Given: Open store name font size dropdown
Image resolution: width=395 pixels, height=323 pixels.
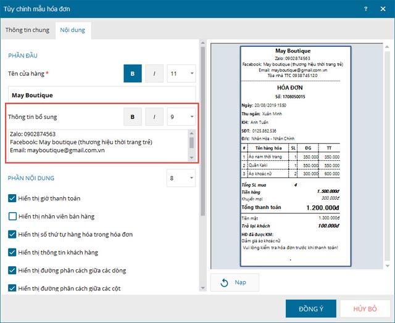Looking at the screenshot, I should [181, 74].
